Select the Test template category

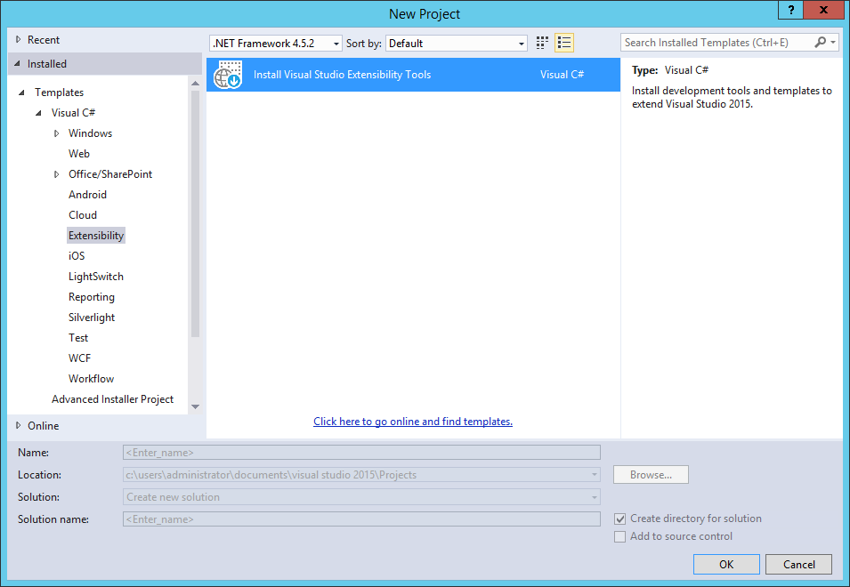click(x=77, y=337)
